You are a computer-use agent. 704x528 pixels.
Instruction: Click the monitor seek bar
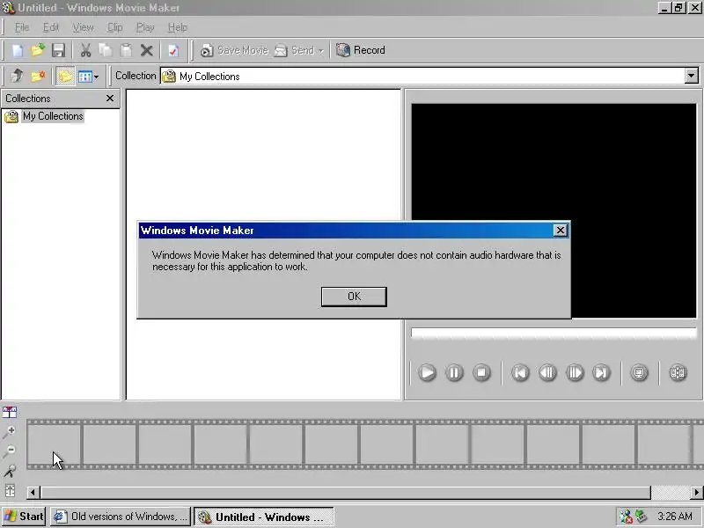point(554,334)
